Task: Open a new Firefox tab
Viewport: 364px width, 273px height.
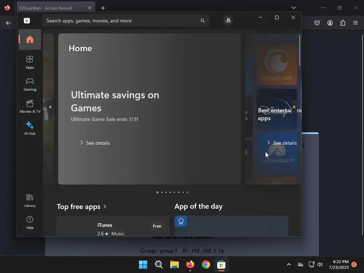Action: (x=103, y=8)
